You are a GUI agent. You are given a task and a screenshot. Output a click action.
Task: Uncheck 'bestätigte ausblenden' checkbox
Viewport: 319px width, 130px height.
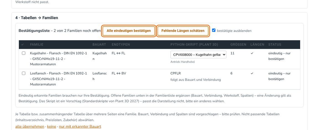tap(213, 30)
